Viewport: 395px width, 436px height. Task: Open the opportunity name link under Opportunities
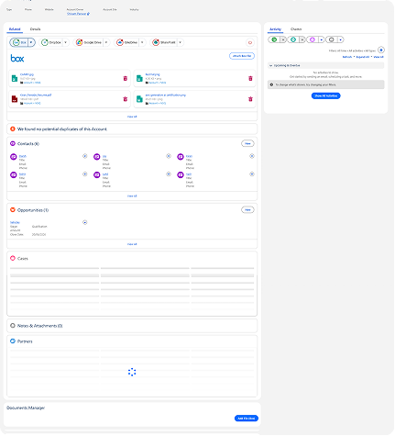pyautogui.click(x=15, y=222)
